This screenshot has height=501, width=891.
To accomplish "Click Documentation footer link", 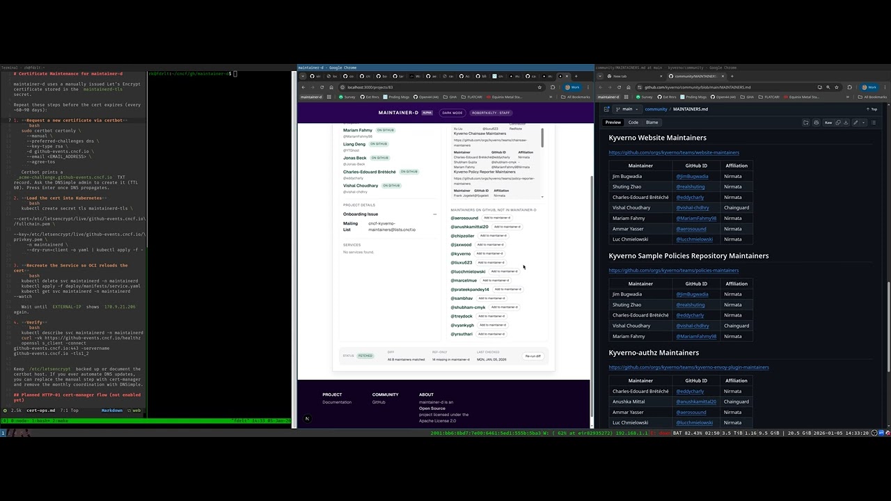I will 337,402.
